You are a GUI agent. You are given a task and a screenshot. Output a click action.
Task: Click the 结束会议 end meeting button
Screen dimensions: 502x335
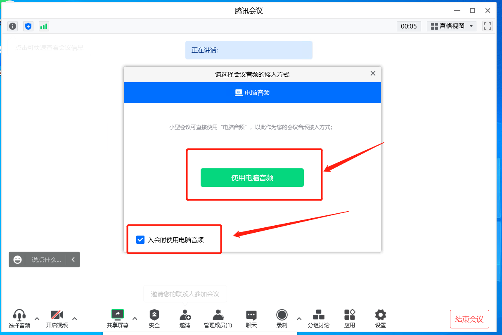(x=469, y=319)
